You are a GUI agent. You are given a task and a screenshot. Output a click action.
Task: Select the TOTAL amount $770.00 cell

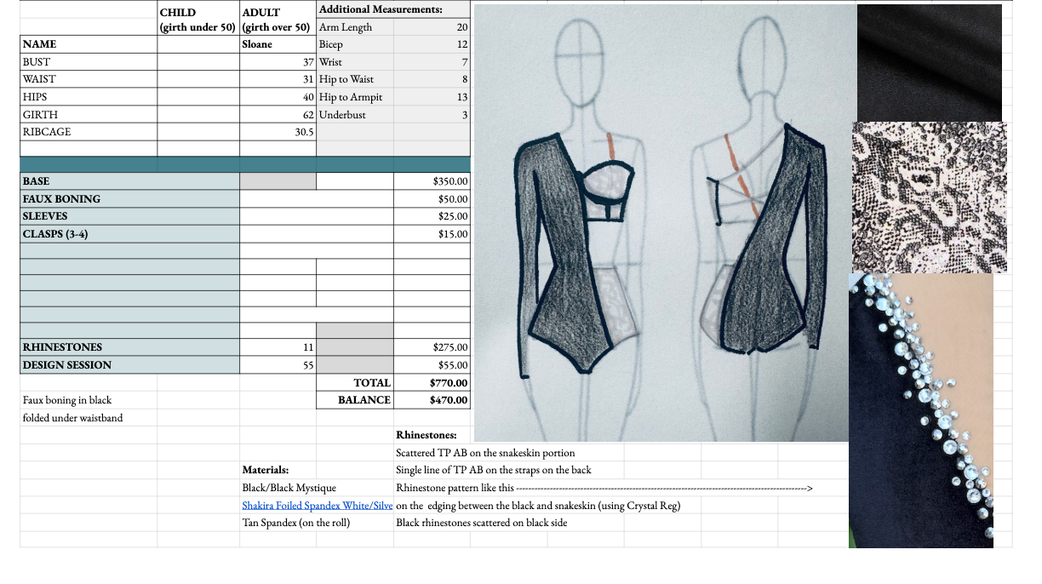[x=432, y=383]
